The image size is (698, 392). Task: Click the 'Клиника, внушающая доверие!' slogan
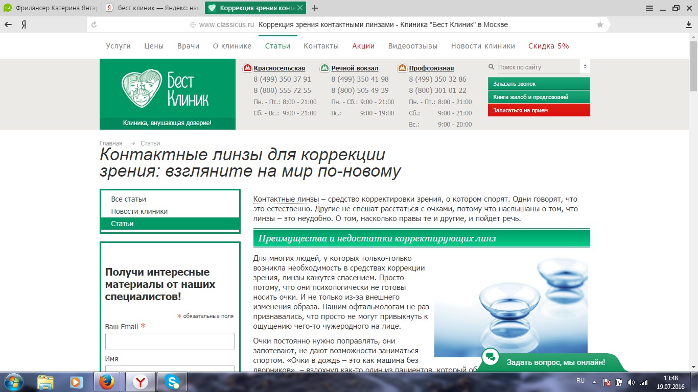tap(167, 123)
